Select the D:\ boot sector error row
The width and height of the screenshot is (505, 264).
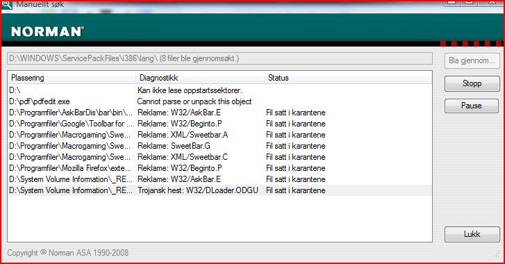[x=220, y=90]
